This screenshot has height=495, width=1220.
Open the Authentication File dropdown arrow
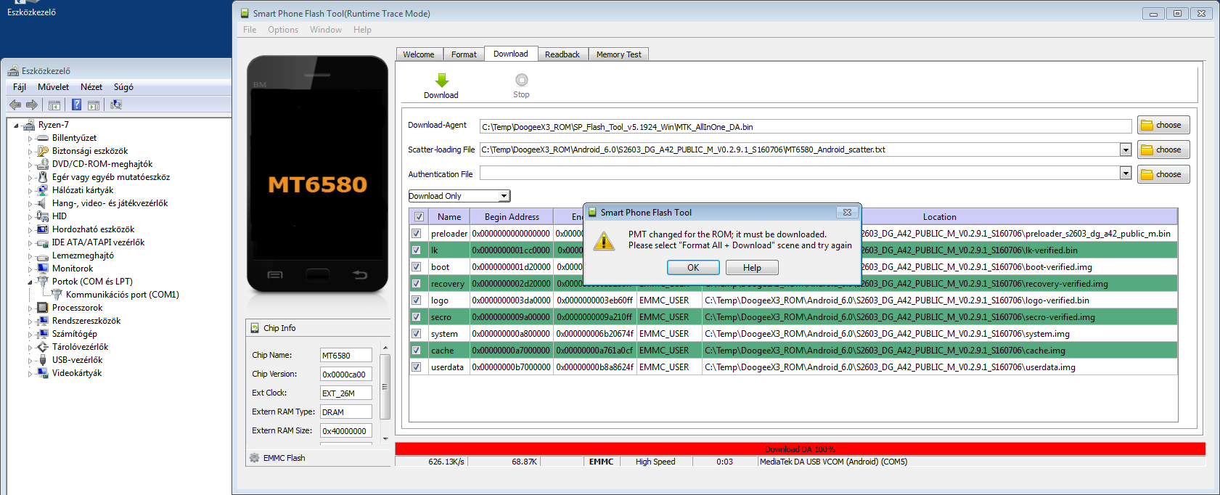(x=1126, y=173)
